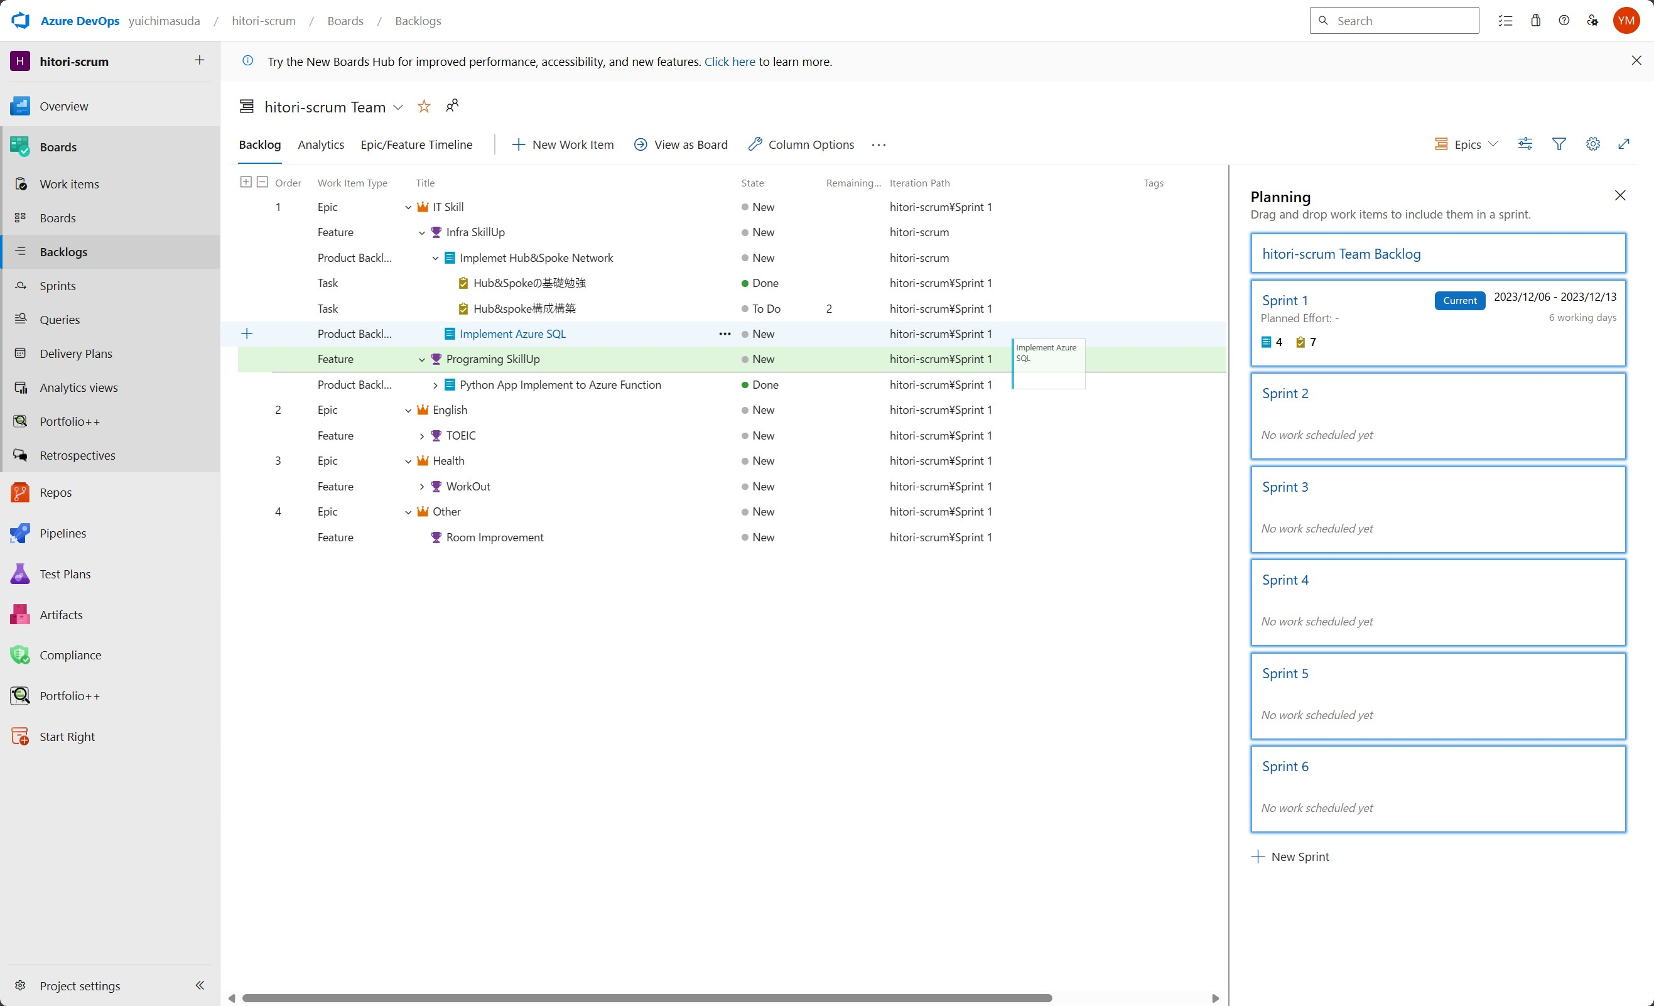Open the Epics backlog level dropdown
The height and width of the screenshot is (1006, 1654).
1466,144
